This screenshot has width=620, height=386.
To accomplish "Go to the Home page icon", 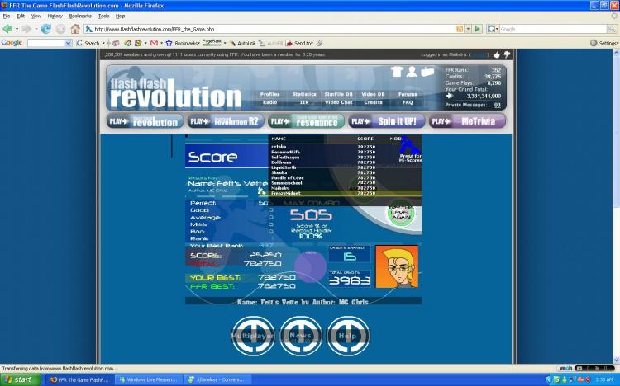I will [x=75, y=29].
